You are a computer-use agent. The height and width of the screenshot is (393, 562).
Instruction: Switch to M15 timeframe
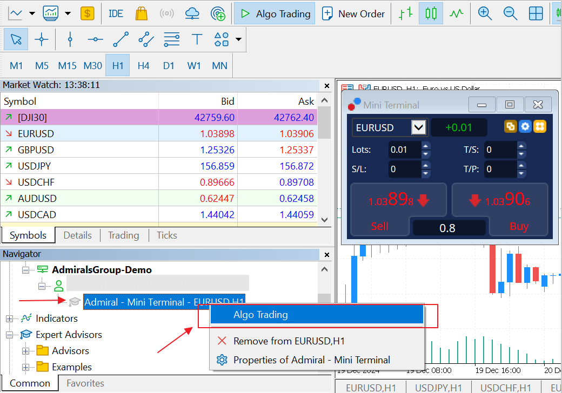pyautogui.click(x=67, y=65)
